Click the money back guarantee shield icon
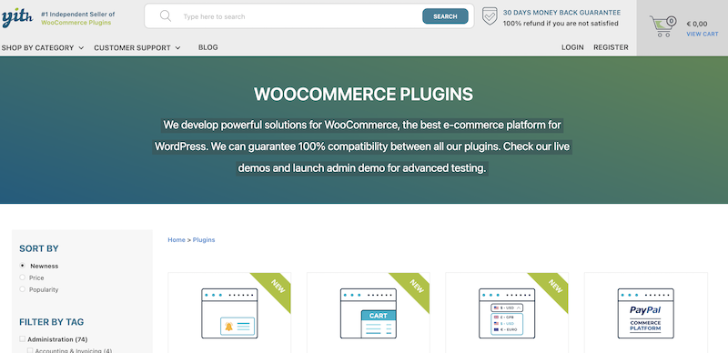Viewport: 728px width, 353px height. pyautogui.click(x=490, y=16)
